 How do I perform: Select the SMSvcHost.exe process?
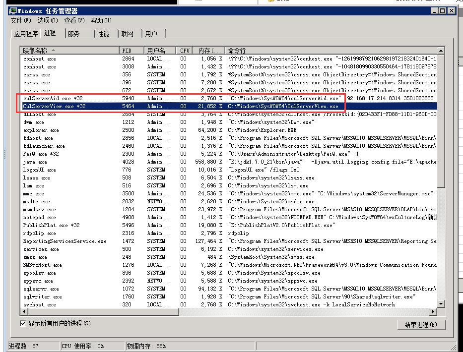[x=229, y=265]
